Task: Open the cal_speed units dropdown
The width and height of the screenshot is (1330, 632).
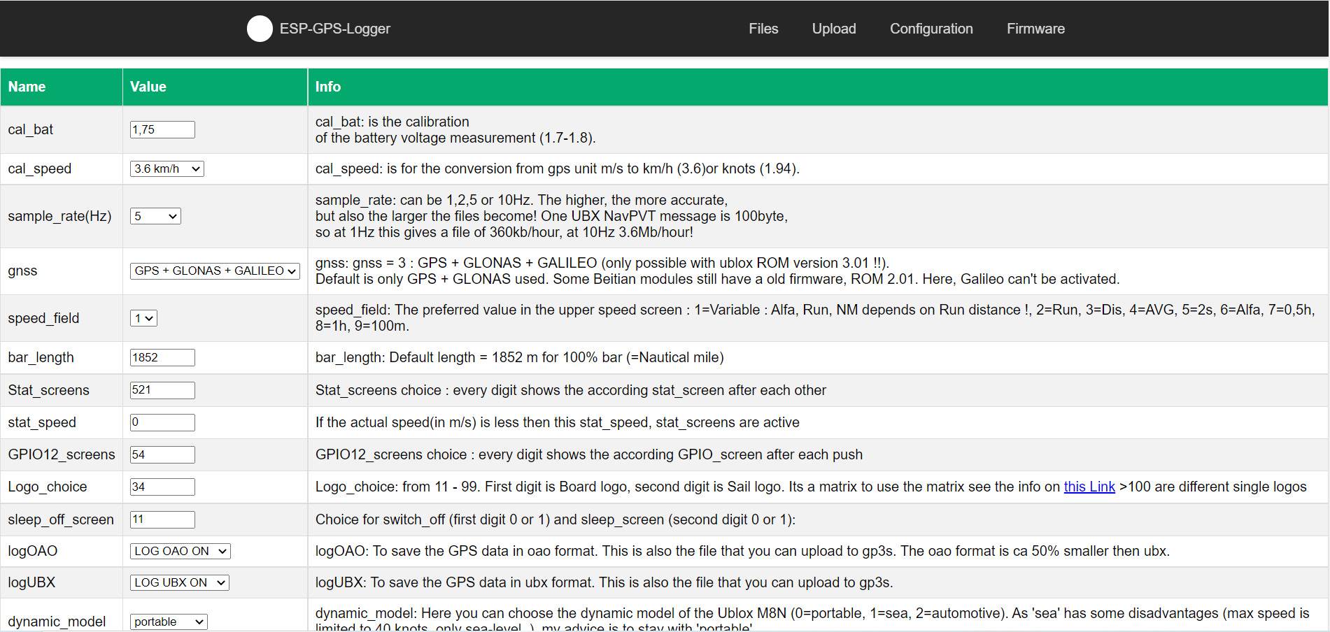Action: point(166,168)
